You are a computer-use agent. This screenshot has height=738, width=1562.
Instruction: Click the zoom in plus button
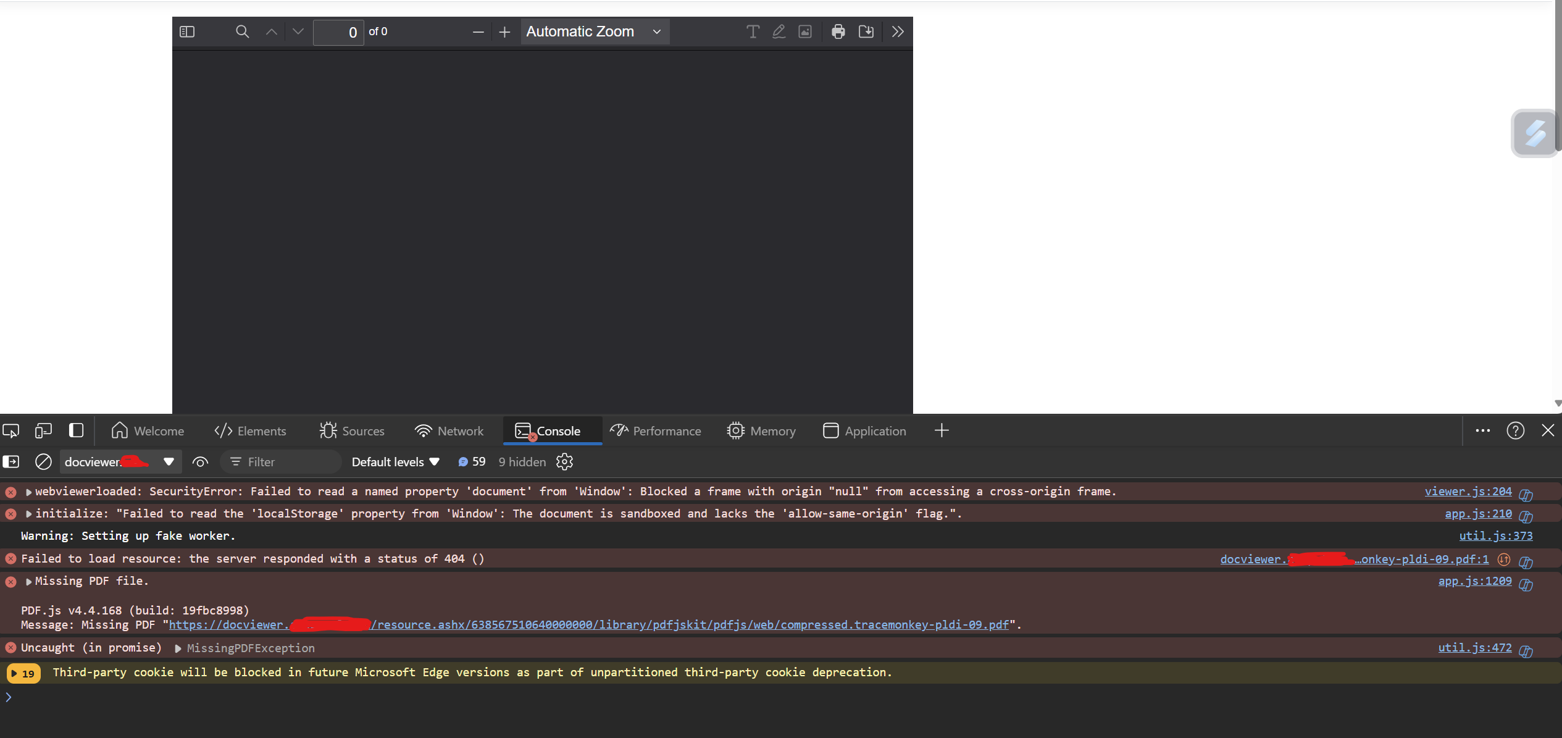click(504, 32)
